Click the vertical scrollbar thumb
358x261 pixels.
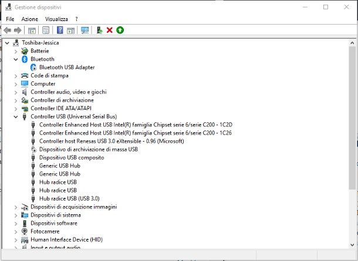click(x=352, y=118)
